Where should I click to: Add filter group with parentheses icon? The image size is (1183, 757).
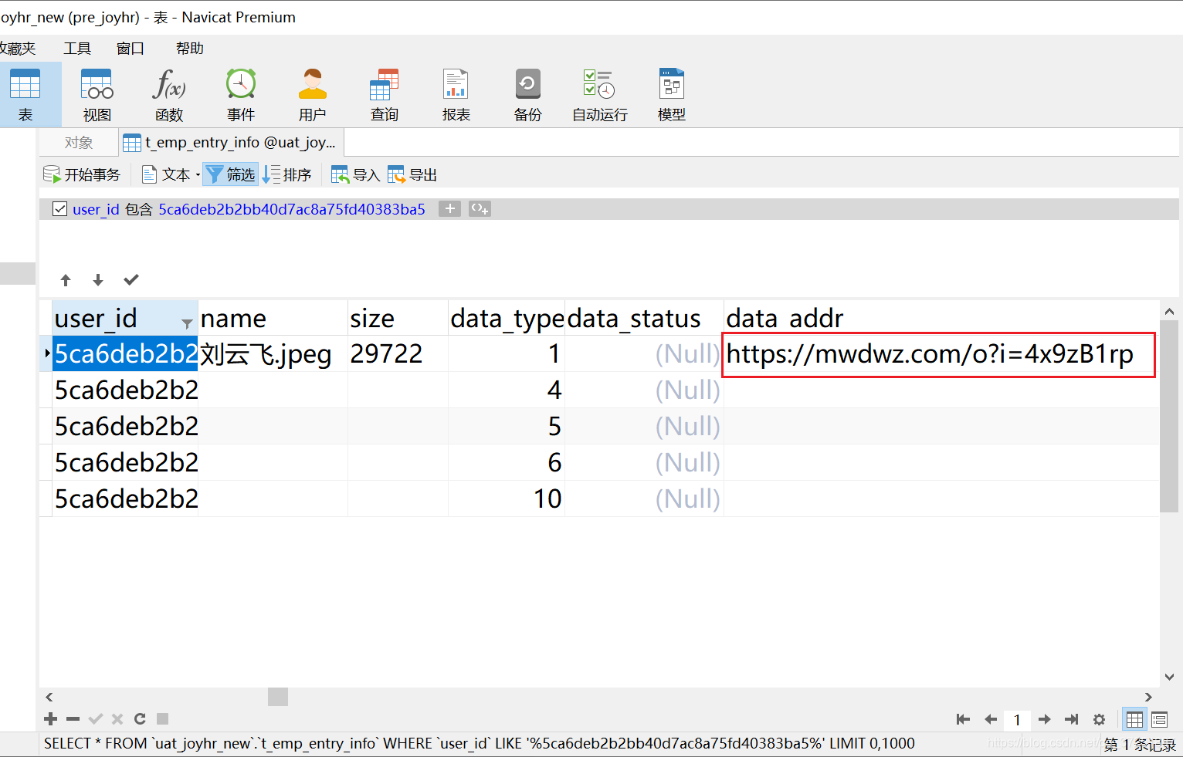coord(480,208)
